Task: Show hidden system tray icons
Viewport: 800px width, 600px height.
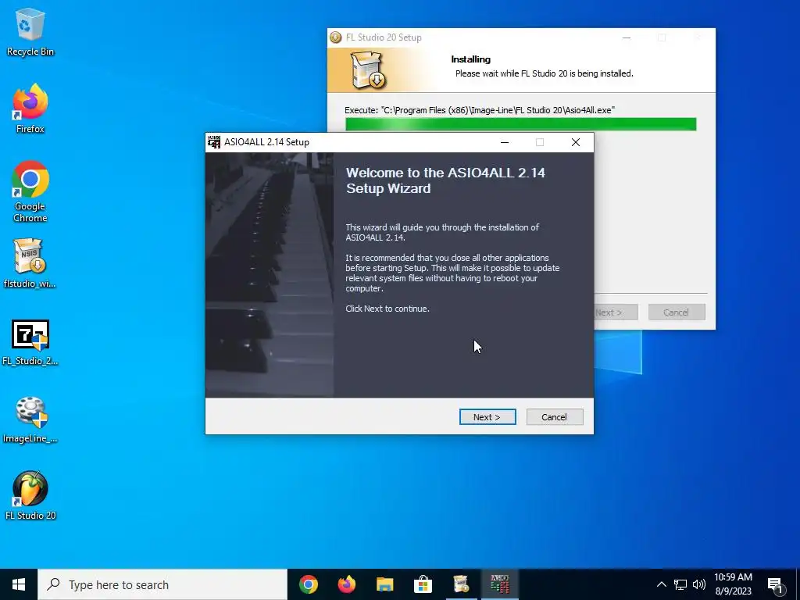Action: tap(661, 584)
